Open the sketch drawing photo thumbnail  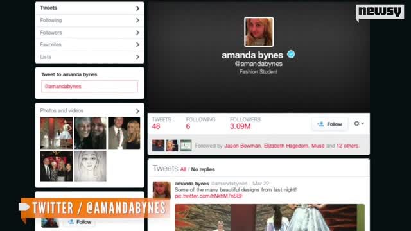(90, 166)
